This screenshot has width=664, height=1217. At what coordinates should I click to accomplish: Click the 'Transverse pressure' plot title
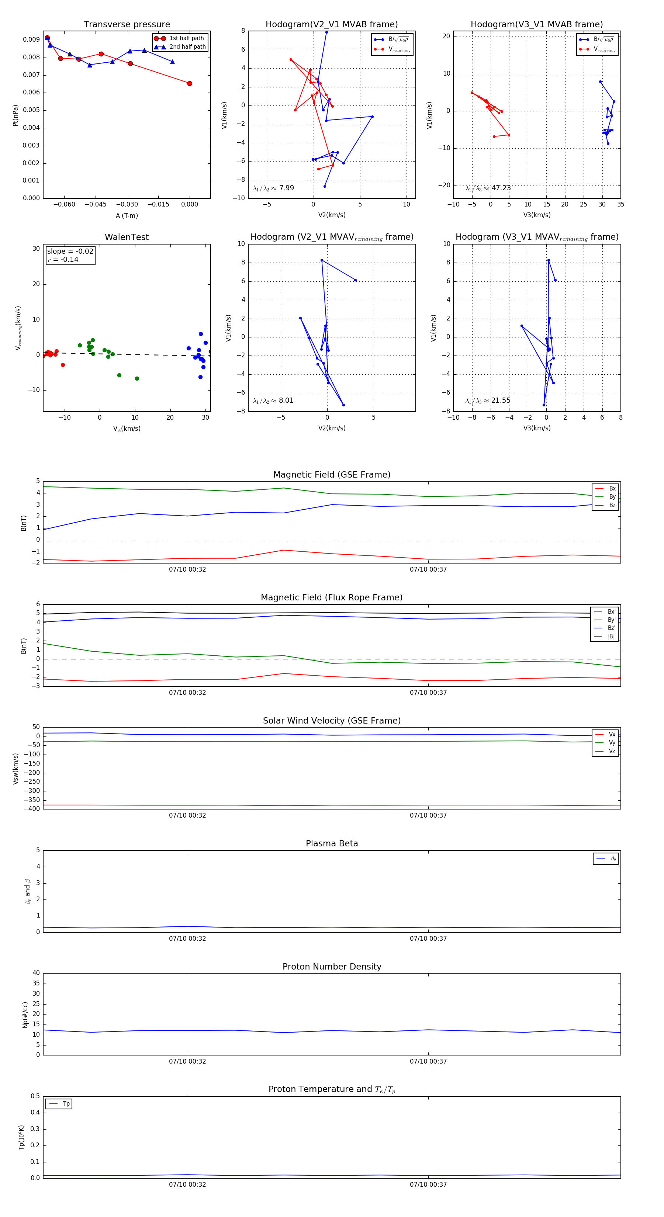click(127, 25)
